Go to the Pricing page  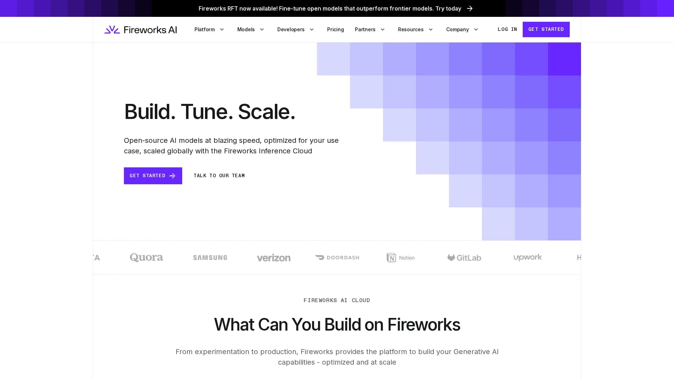[x=336, y=29]
